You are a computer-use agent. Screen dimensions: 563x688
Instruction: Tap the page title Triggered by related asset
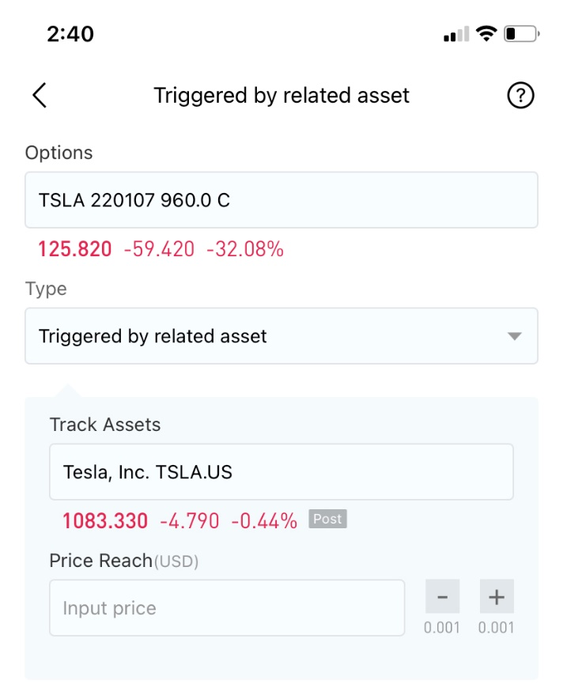(x=281, y=96)
